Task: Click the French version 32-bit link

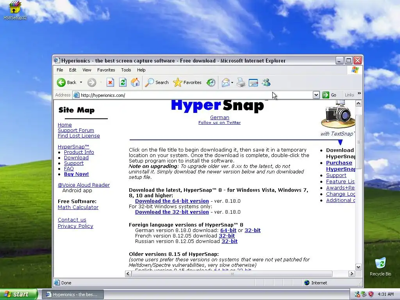Action: tap(227, 236)
